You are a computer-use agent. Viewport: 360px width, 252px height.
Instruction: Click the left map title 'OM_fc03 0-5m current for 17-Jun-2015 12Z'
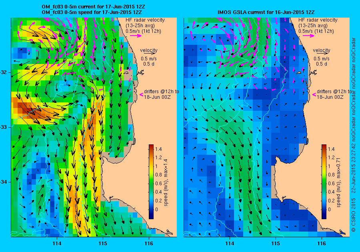[x=93, y=7]
